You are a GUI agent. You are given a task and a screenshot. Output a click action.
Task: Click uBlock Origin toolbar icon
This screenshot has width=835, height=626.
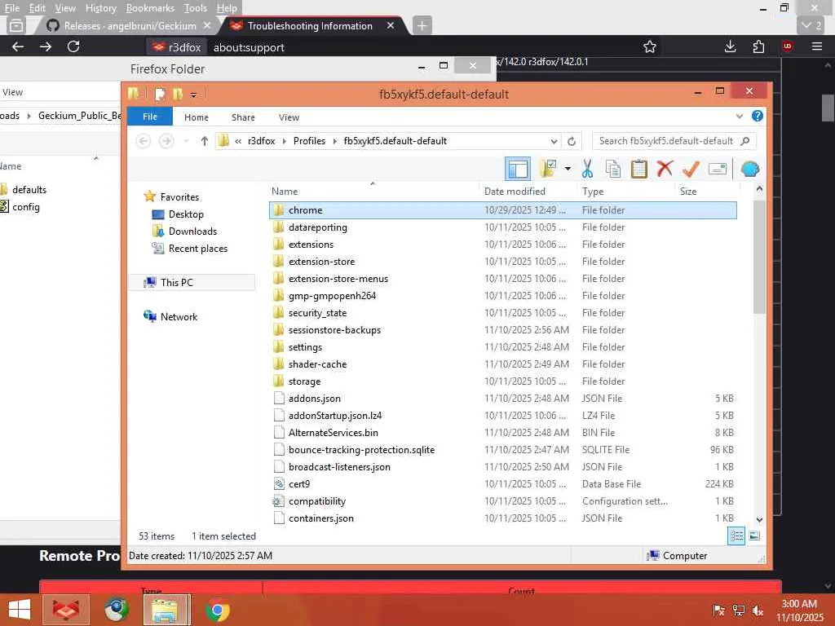pyautogui.click(x=787, y=46)
